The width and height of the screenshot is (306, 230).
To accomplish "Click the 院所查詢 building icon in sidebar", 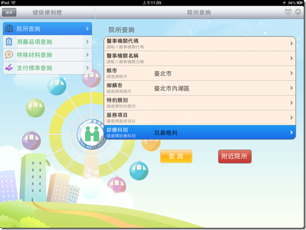I will point(9,29).
